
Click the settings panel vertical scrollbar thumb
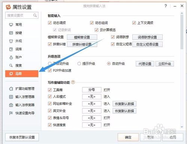182,32
